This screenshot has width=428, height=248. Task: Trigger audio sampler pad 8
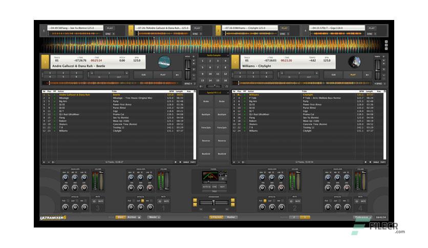tap(225, 68)
